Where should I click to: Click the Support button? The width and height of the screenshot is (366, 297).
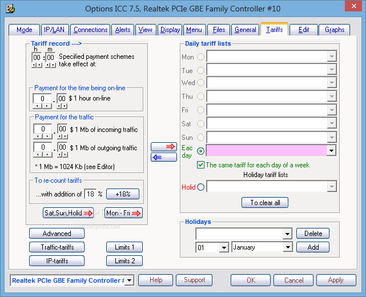tap(194, 280)
